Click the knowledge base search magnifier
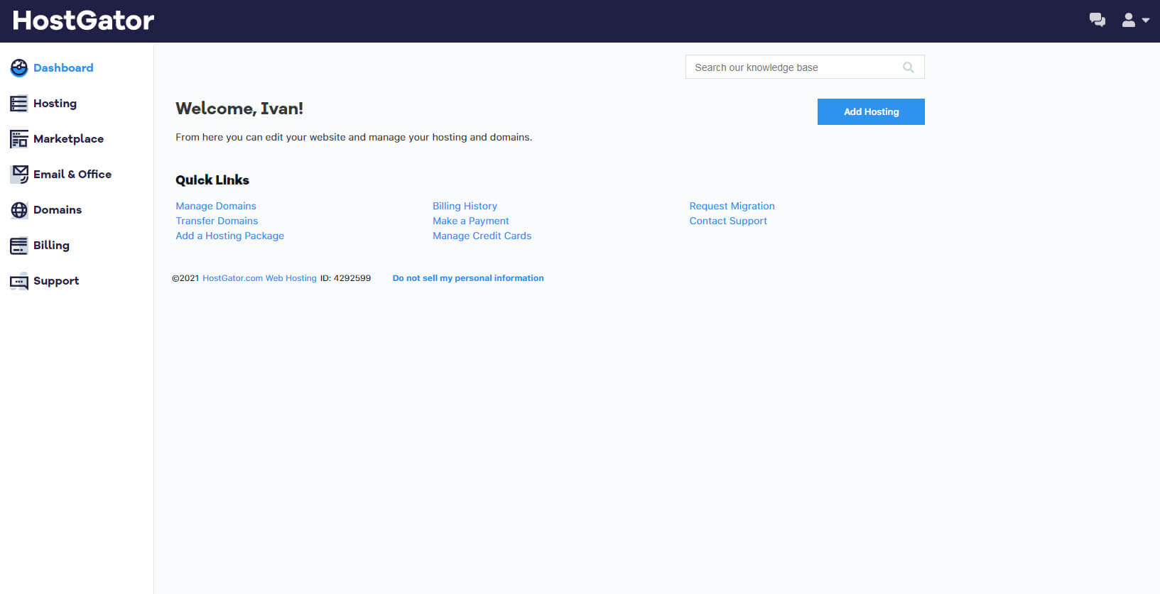This screenshot has width=1160, height=594. tap(909, 67)
